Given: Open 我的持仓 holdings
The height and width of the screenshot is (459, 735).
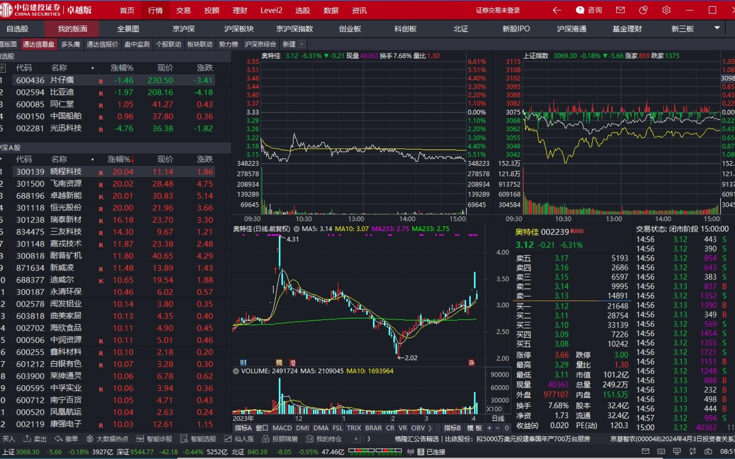Looking at the screenshot, I should click(x=324, y=439).
